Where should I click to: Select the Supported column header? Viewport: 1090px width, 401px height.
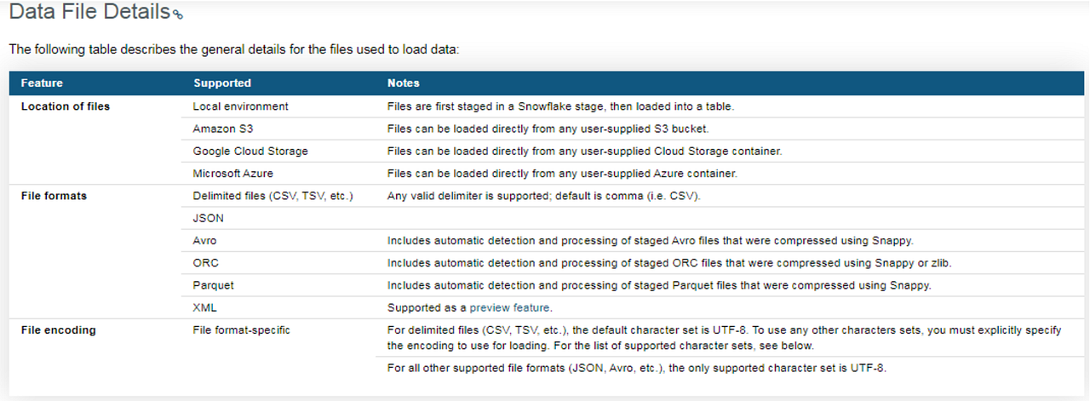coord(222,83)
